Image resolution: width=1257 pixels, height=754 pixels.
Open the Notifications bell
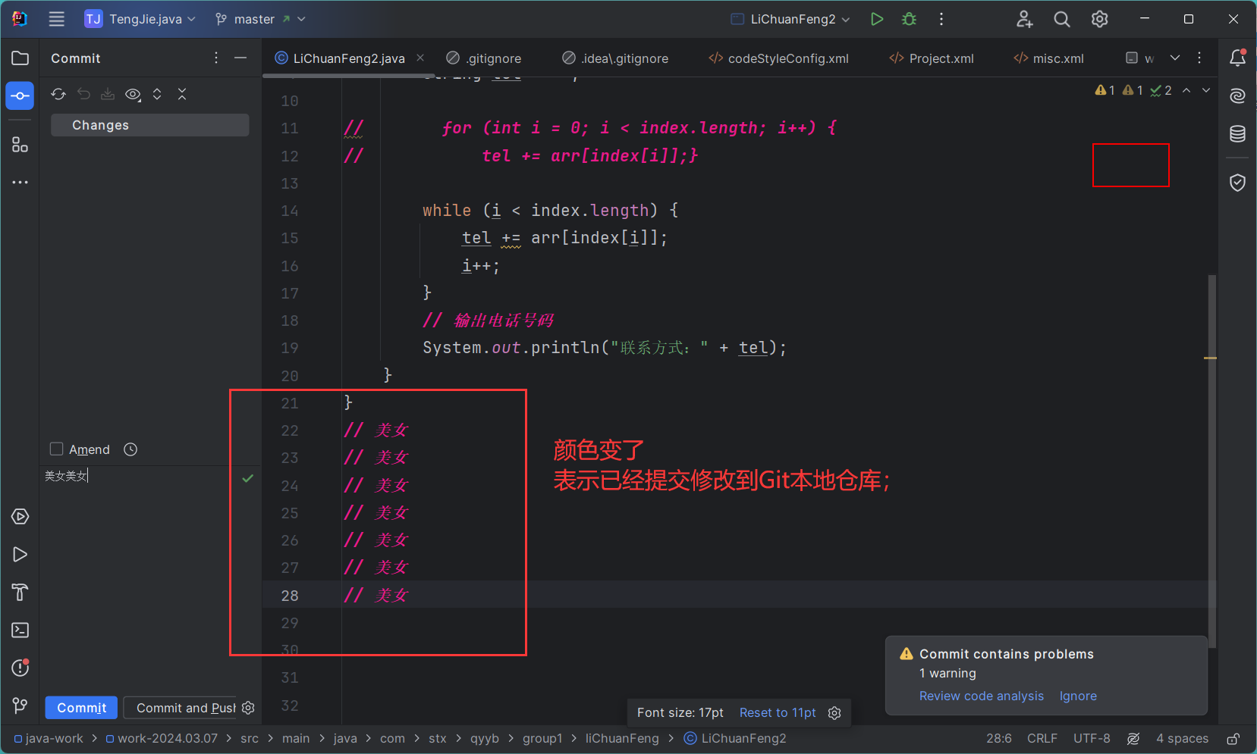pyautogui.click(x=1237, y=58)
